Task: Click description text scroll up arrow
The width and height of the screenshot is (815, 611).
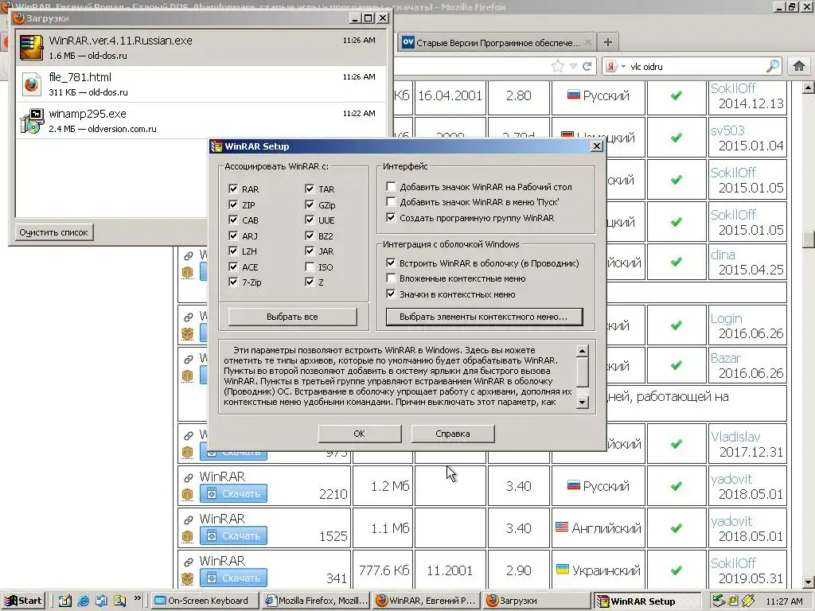Action: tap(583, 351)
